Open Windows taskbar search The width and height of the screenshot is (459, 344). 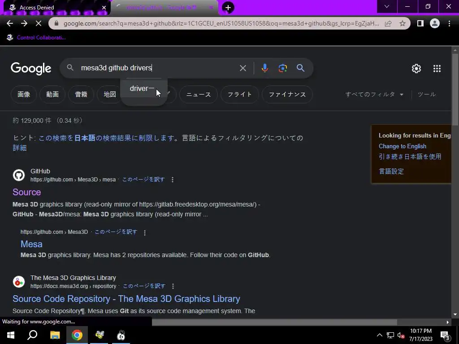(x=32, y=335)
